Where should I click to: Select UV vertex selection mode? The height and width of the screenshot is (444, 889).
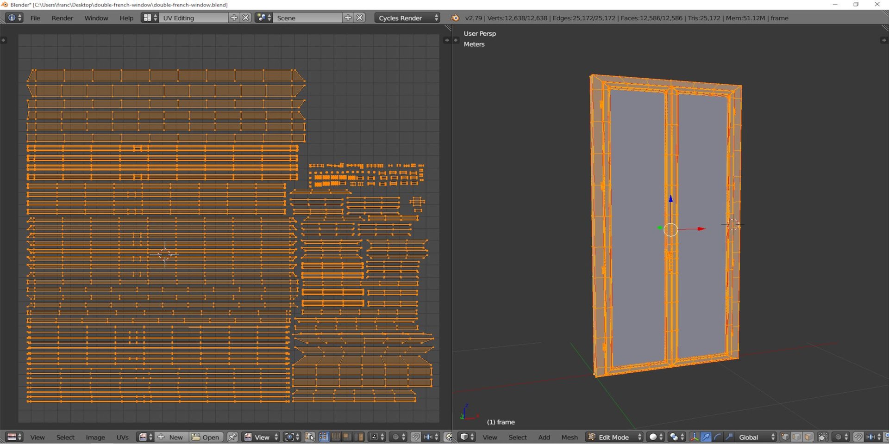(x=324, y=437)
